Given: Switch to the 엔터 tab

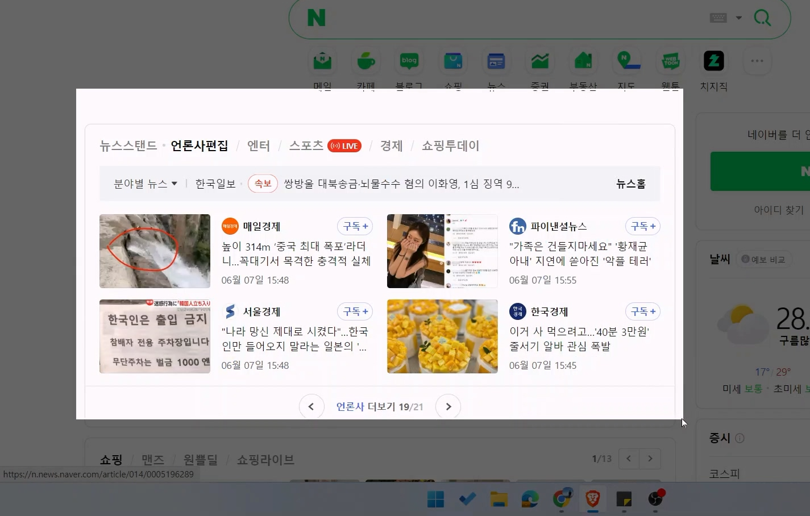Looking at the screenshot, I should (x=259, y=145).
